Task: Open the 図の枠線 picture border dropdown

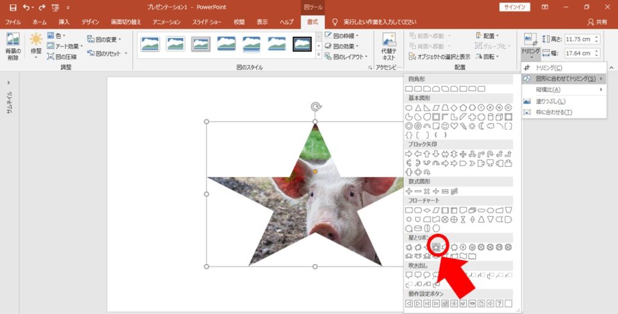Action: [x=342, y=36]
